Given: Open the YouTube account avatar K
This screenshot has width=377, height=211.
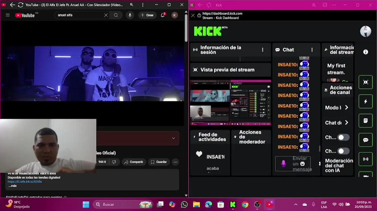Looking at the screenshot, I should click(174, 15).
